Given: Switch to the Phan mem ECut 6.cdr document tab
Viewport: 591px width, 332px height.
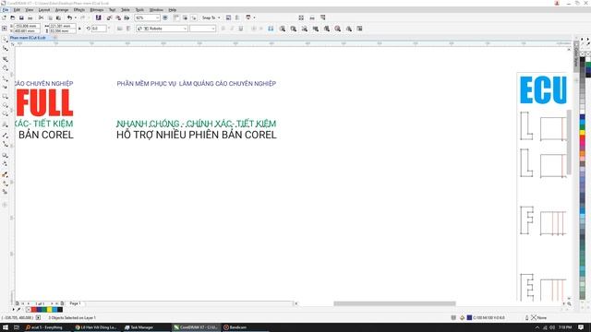Looking at the screenshot, I should (29, 38).
